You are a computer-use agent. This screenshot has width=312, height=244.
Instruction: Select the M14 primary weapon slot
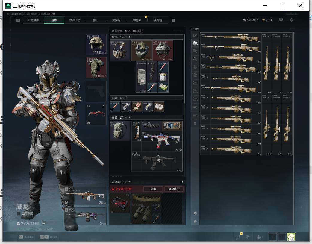point(85,195)
